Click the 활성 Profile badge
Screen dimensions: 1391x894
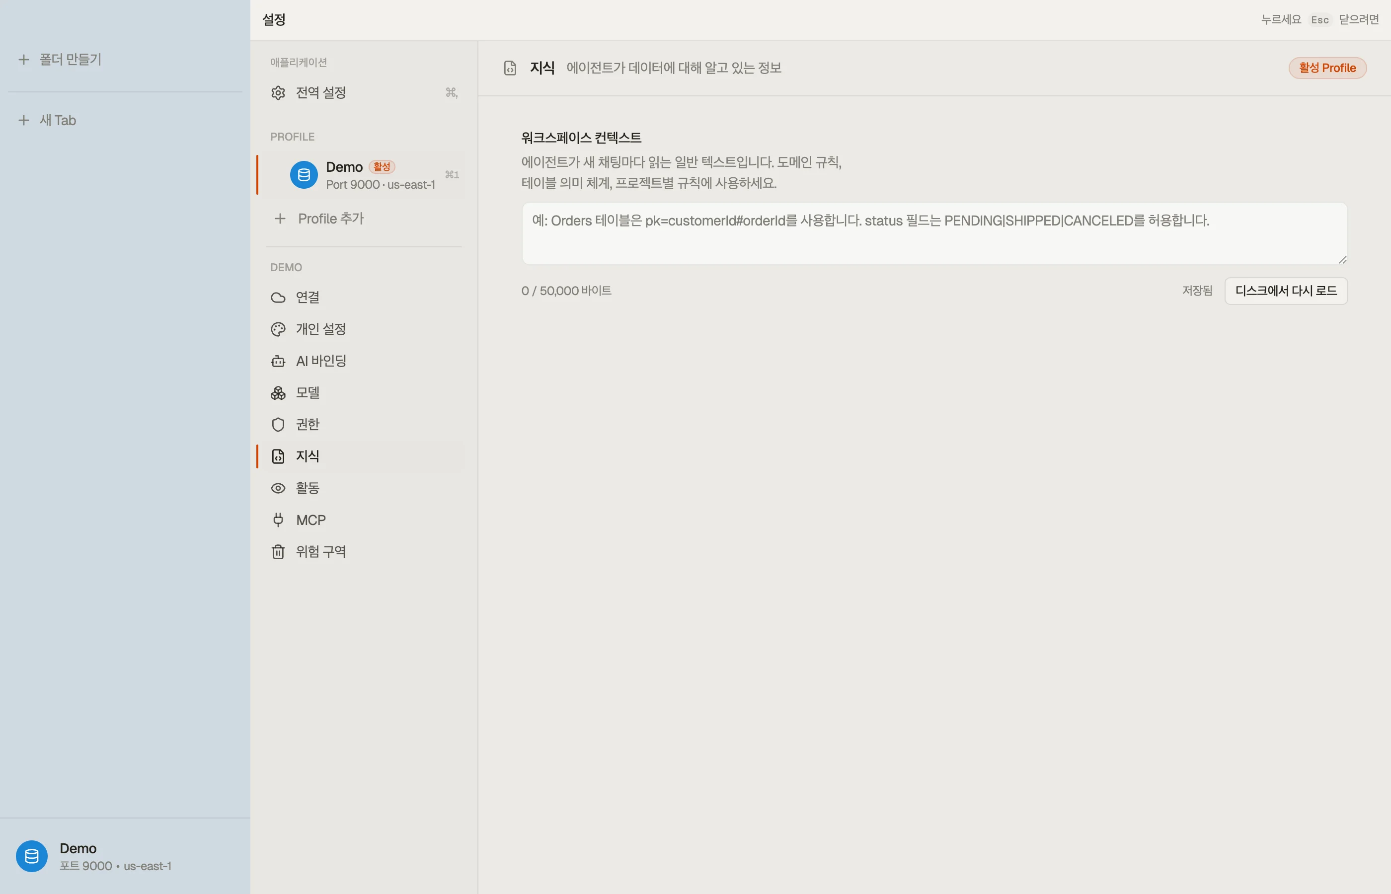tap(1327, 68)
